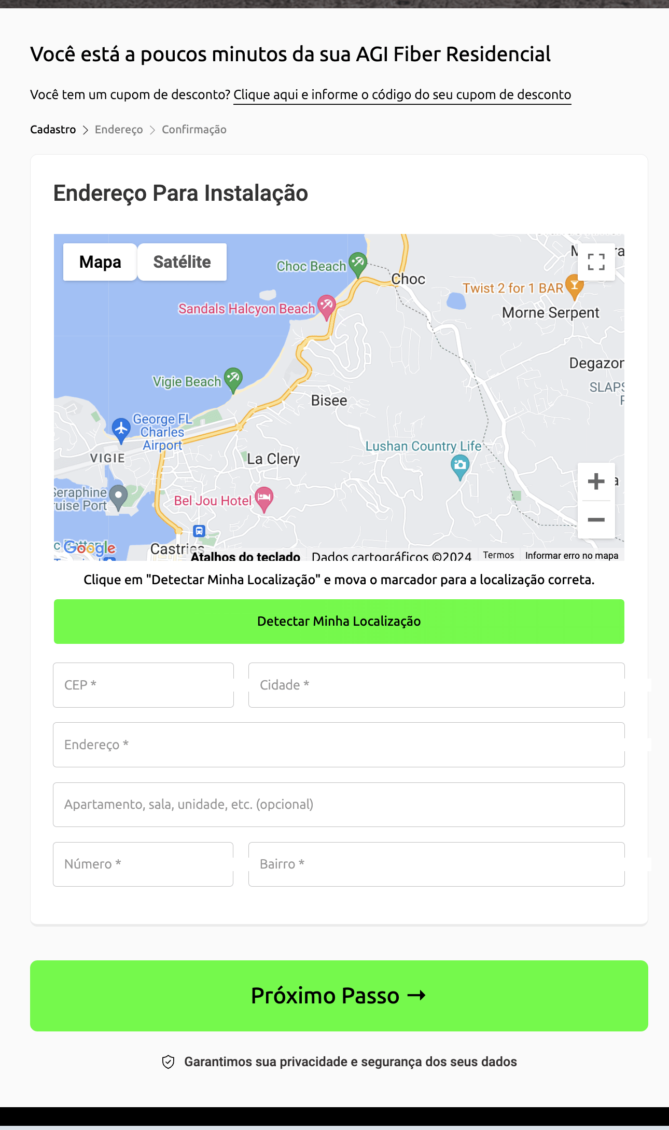This screenshot has height=1130, width=669.
Task: Open the discount coupon code link
Action: point(402,95)
